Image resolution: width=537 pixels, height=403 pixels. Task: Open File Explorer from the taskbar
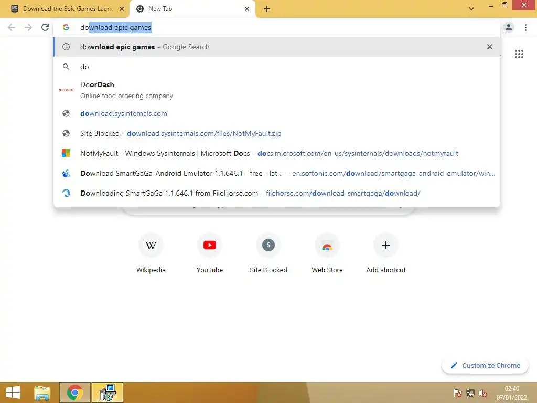(x=42, y=393)
